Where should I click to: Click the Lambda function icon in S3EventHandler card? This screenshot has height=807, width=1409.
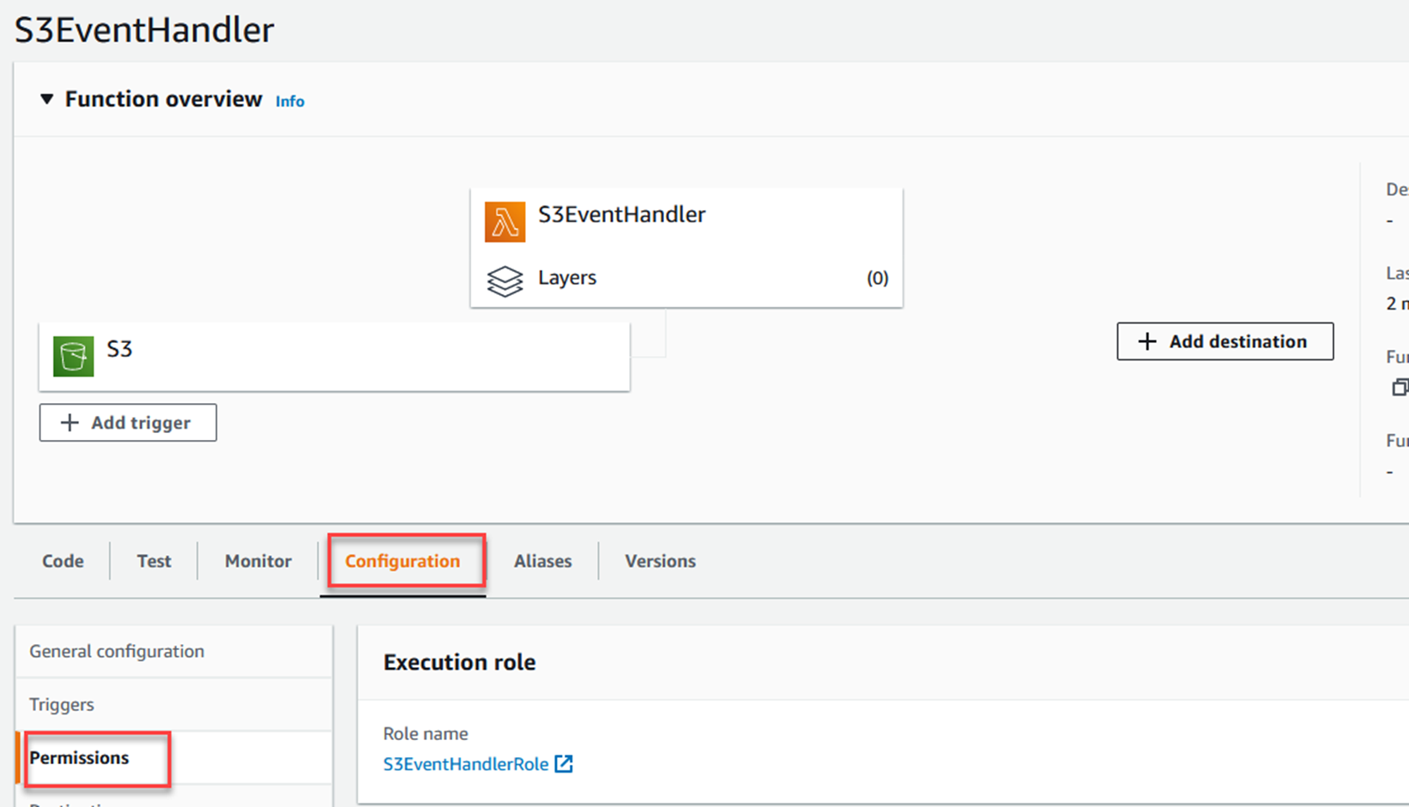505,221
